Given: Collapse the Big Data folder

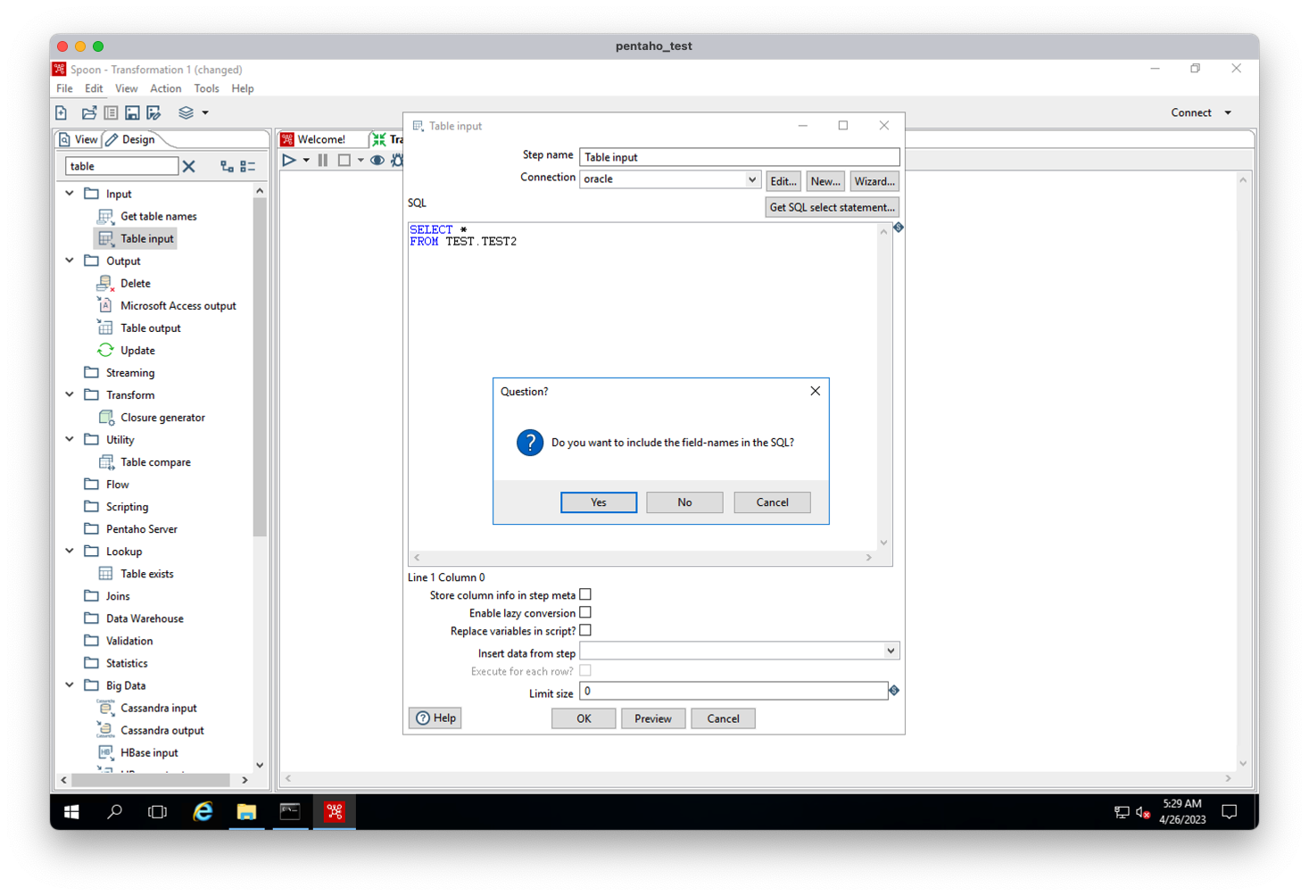Looking at the screenshot, I should [x=70, y=684].
